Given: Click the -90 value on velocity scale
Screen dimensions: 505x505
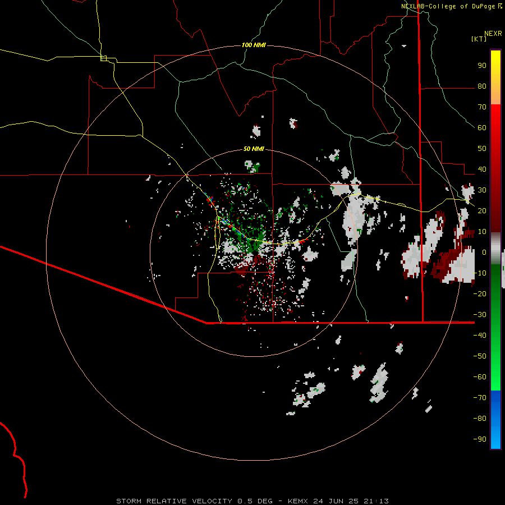Looking at the screenshot, I should [x=480, y=439].
